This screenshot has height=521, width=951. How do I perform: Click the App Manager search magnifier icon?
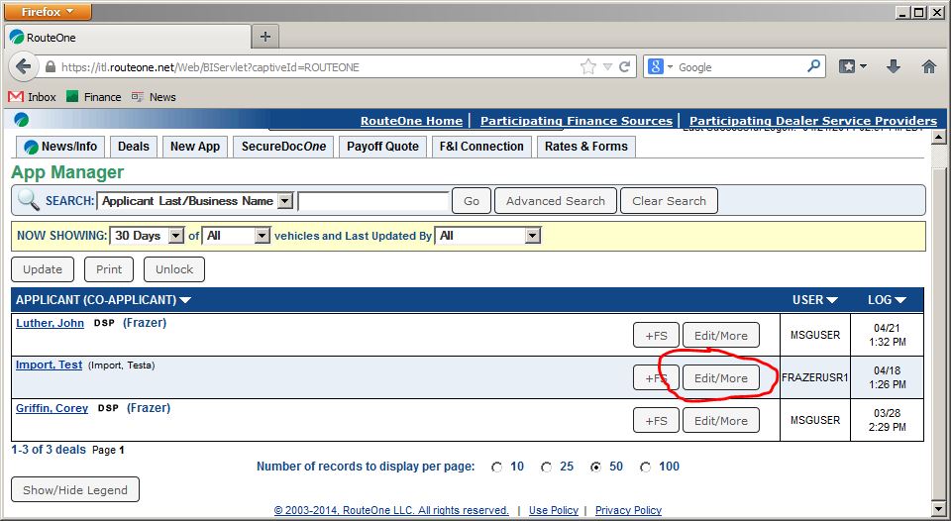[x=28, y=199]
